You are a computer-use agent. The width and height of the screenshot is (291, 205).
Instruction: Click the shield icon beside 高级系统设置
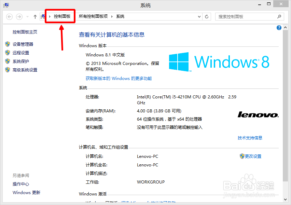coord(8,70)
